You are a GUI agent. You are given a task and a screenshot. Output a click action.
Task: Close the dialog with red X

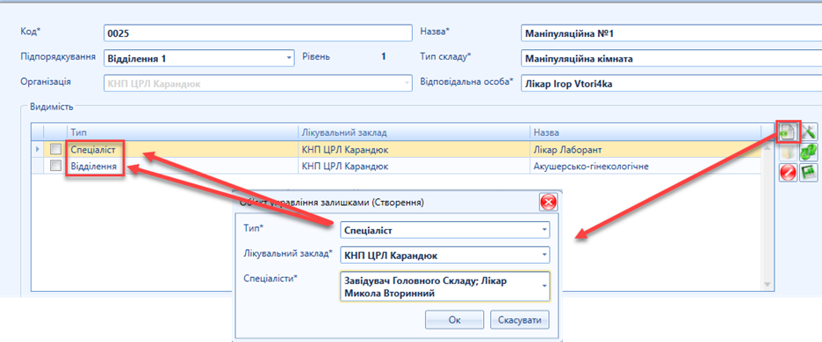[x=548, y=202]
